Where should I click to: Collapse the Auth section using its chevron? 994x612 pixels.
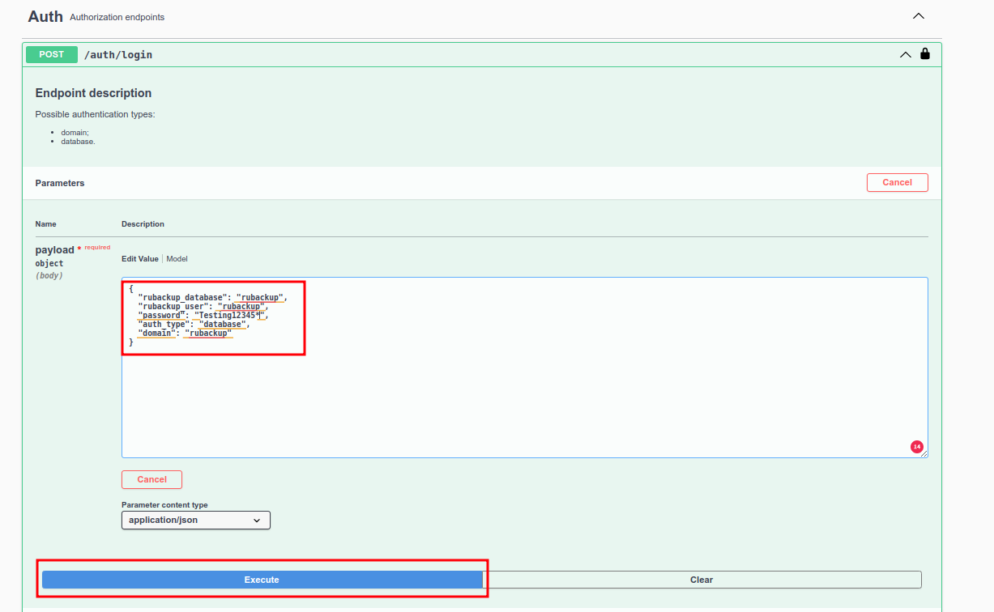point(918,16)
